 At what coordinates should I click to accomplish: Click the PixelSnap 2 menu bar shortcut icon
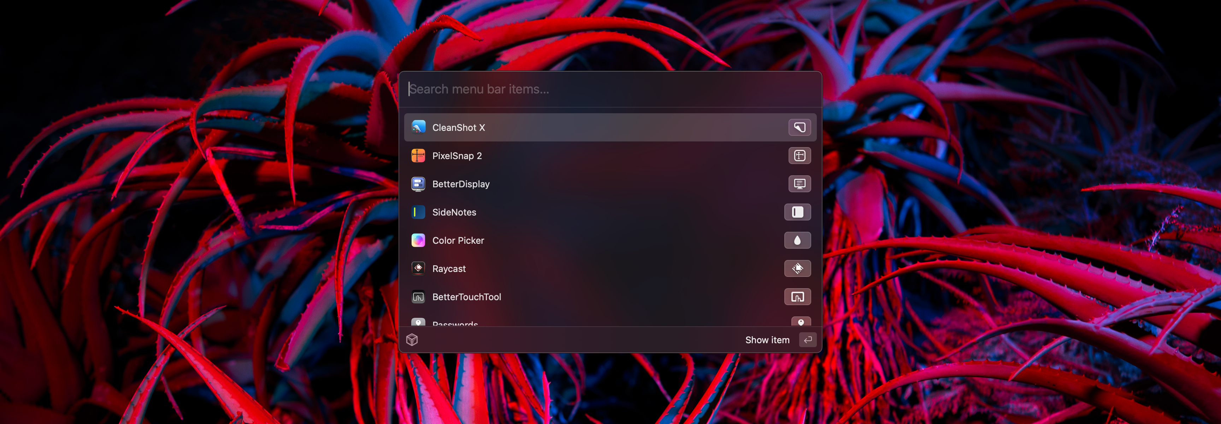[797, 155]
